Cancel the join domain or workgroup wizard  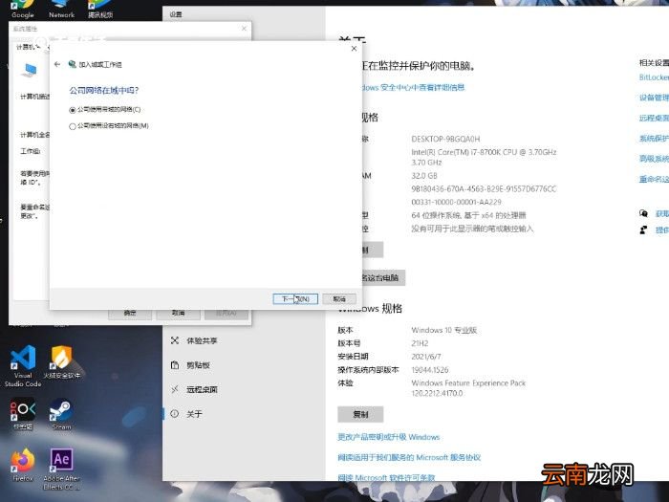pyautogui.click(x=339, y=298)
